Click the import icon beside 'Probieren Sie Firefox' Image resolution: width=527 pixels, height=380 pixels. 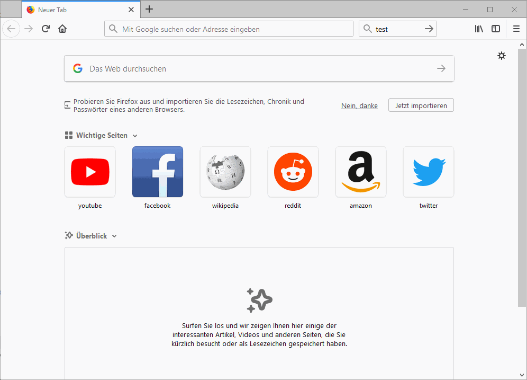coord(68,105)
